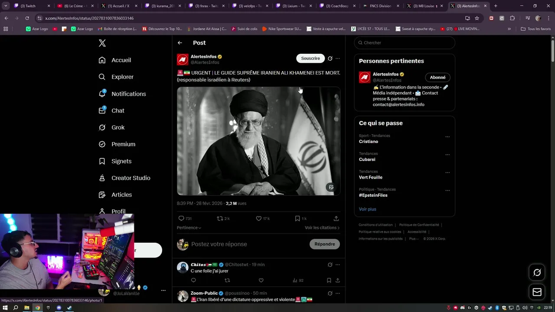555x312 pixels.
Task: Bookmark the Chitos reply
Action: tap(329, 280)
